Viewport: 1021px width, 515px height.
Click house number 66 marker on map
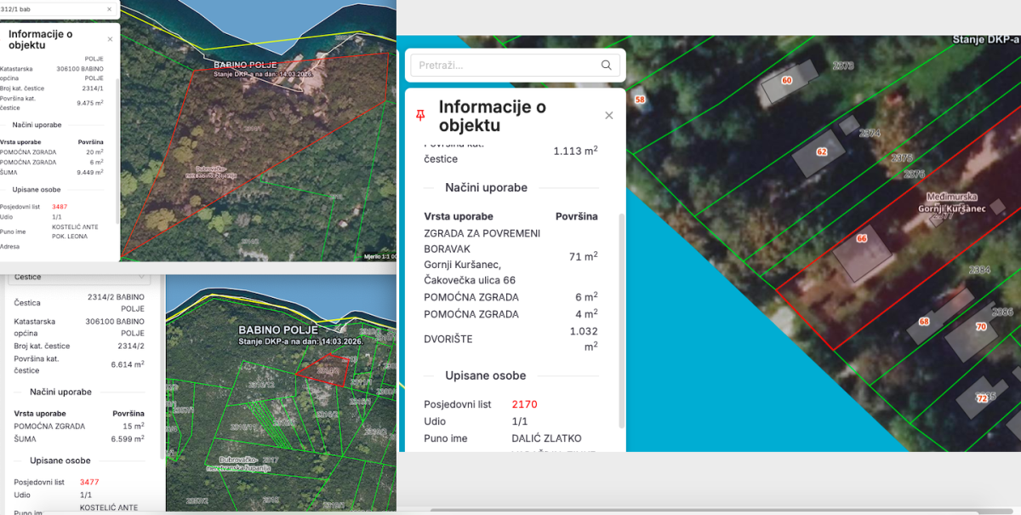[861, 239]
